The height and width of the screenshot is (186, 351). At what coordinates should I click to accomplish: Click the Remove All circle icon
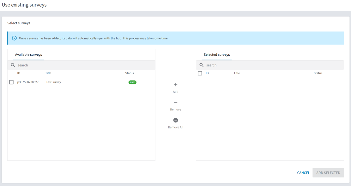click(x=175, y=120)
